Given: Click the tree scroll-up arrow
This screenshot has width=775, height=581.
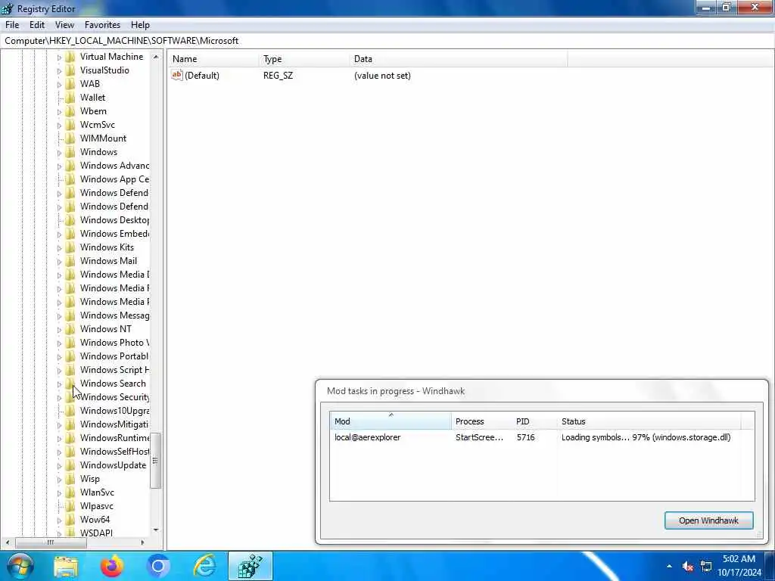Looking at the screenshot, I should coord(156,57).
